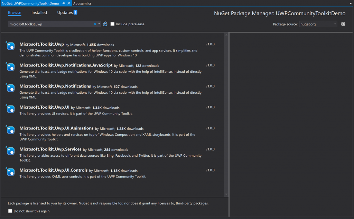Click the 'This library provides UI services' description
354x219 pixels.
point(76,114)
